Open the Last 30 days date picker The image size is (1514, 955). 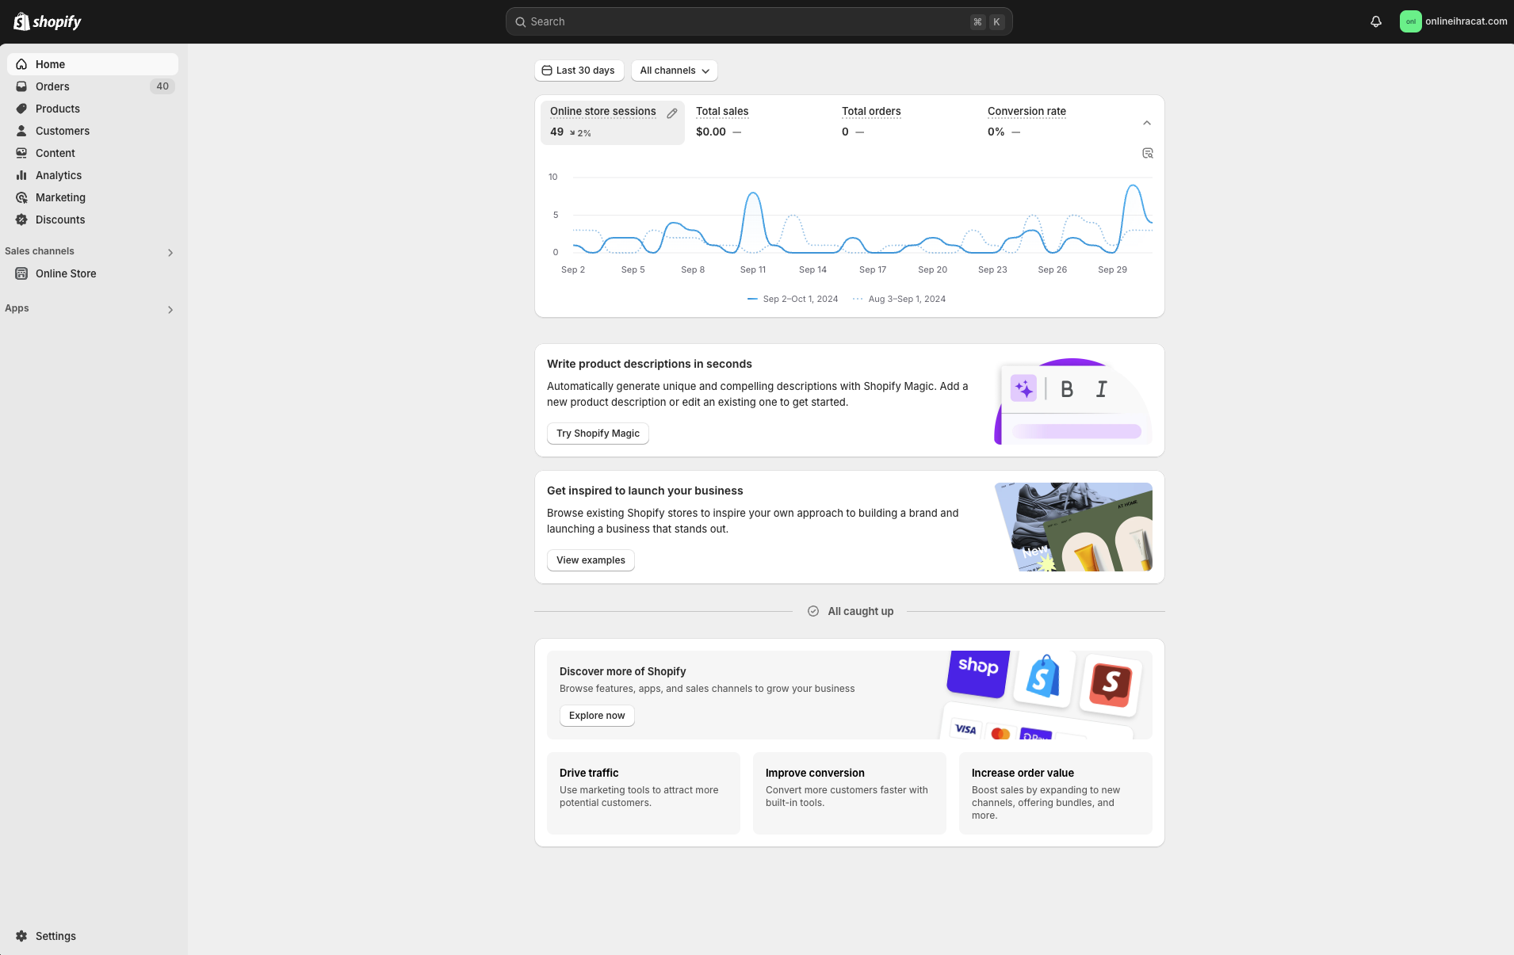tap(579, 71)
